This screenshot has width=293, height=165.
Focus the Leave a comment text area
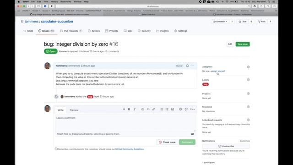tap(125, 123)
